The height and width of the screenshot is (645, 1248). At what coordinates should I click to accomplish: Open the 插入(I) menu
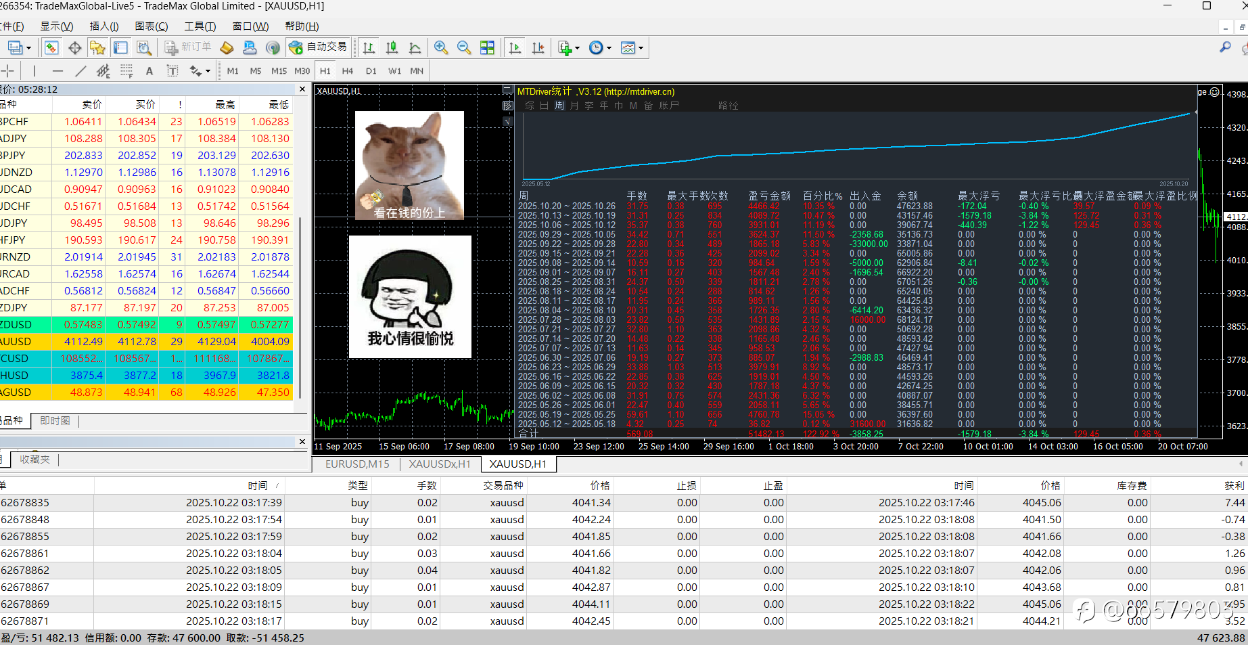104,26
